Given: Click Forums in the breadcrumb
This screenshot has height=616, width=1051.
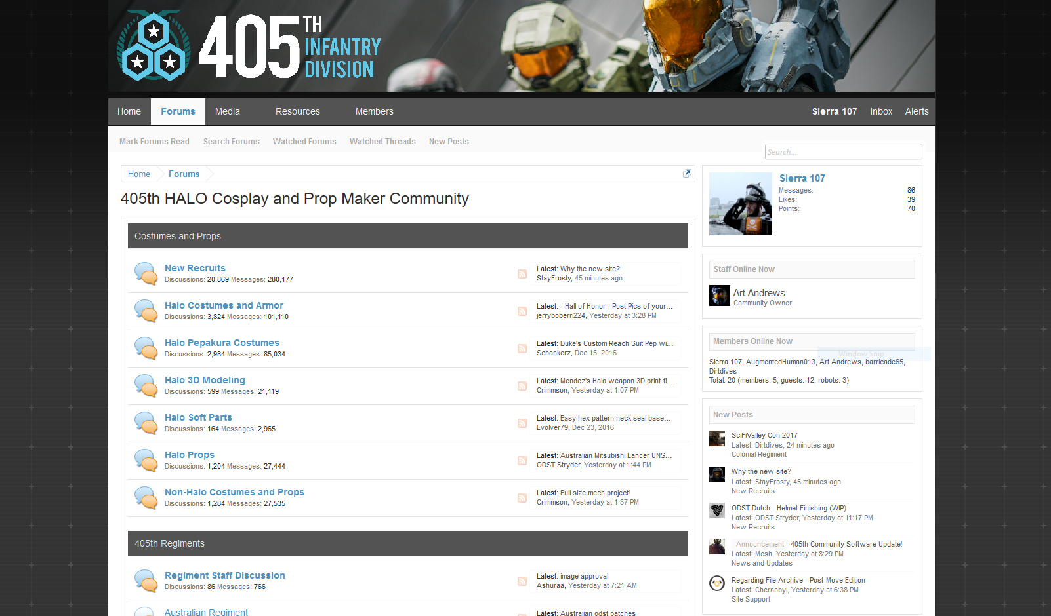Looking at the screenshot, I should point(184,174).
